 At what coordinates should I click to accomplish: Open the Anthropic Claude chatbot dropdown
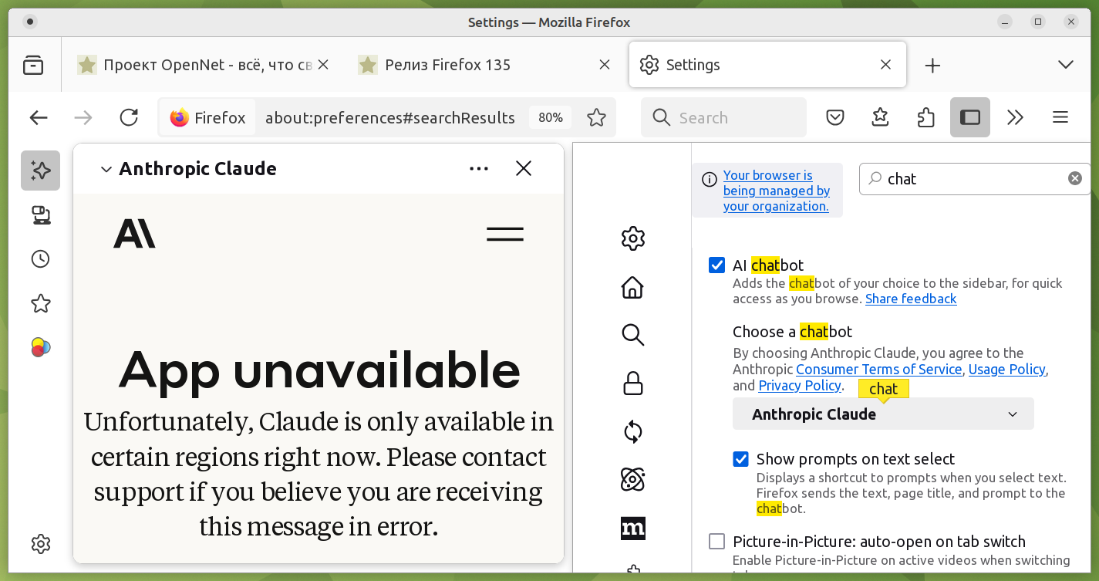(x=882, y=414)
